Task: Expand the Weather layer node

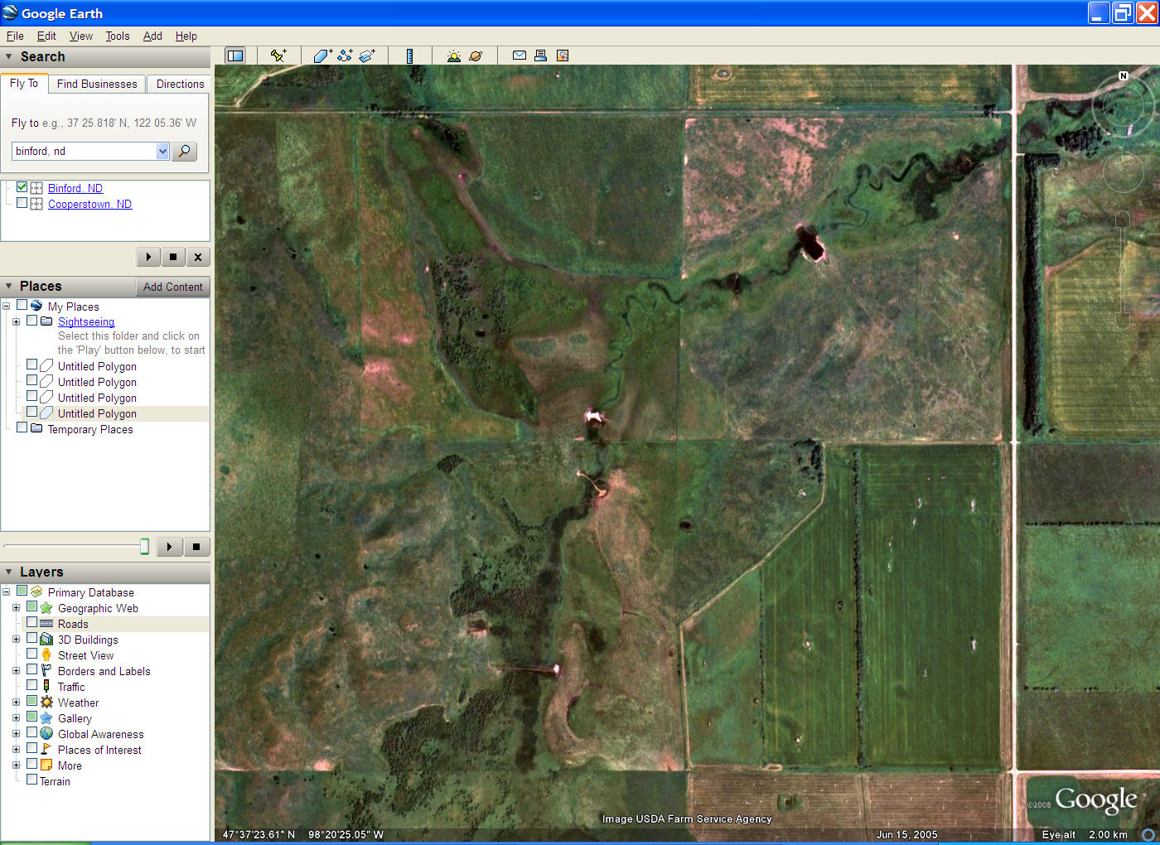Action: (16, 702)
